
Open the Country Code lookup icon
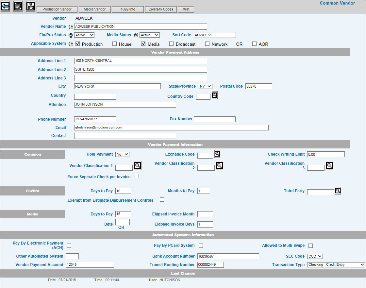click(x=215, y=95)
